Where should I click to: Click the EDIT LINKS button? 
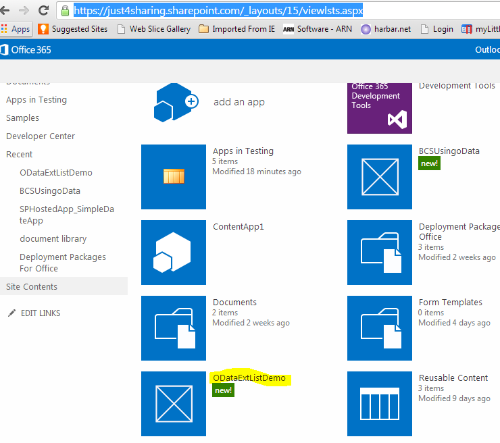click(x=41, y=313)
